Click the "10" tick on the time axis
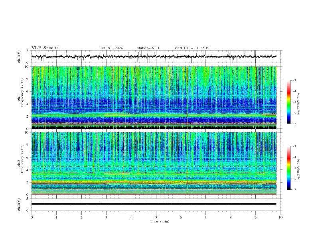316x244 pixels. pyautogui.click(x=280, y=217)
